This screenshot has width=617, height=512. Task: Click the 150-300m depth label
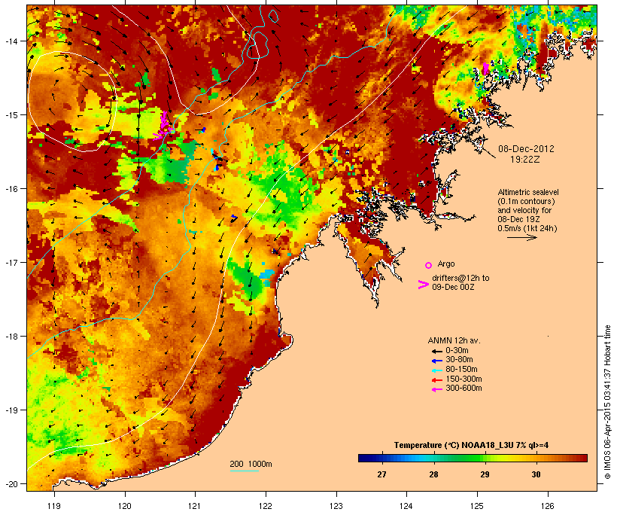464,379
